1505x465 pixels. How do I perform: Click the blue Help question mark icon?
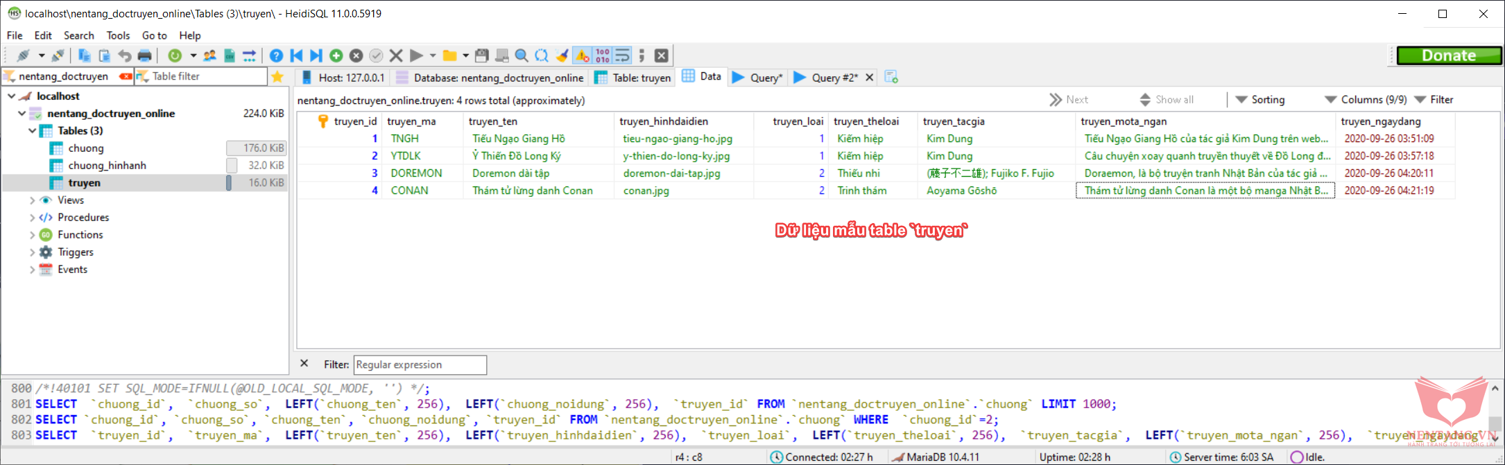pyautogui.click(x=276, y=55)
